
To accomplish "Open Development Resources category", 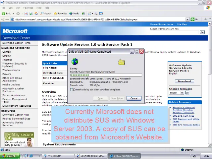I will tap(17, 106).
